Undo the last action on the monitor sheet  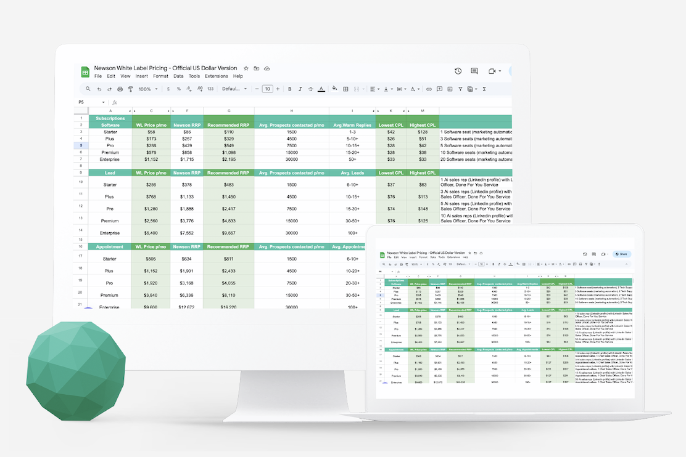click(99, 89)
